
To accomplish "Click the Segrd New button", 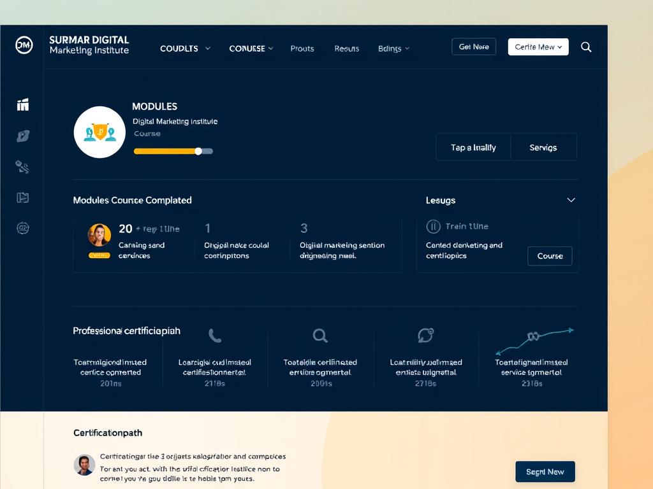I will point(545,472).
